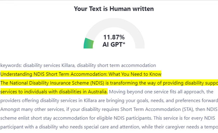Click the "Short Term Accommodation (STA)" phrase
The height and width of the screenshot is (133, 218).
click(157, 109)
